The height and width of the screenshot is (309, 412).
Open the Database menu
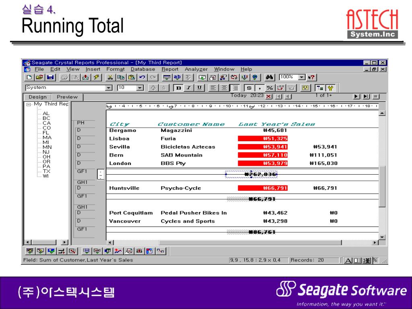[x=143, y=69]
